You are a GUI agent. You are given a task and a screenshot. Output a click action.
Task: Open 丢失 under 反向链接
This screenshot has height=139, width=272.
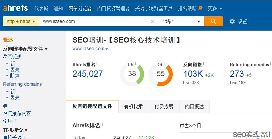coord(15,69)
